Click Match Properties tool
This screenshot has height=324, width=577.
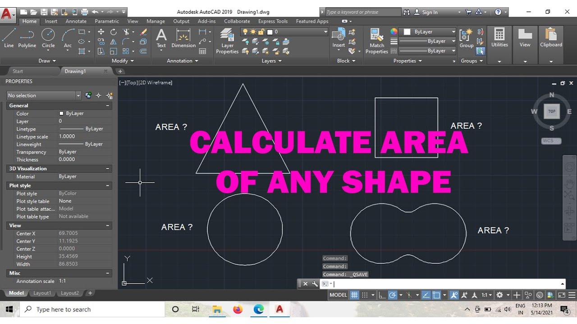pyautogui.click(x=377, y=41)
